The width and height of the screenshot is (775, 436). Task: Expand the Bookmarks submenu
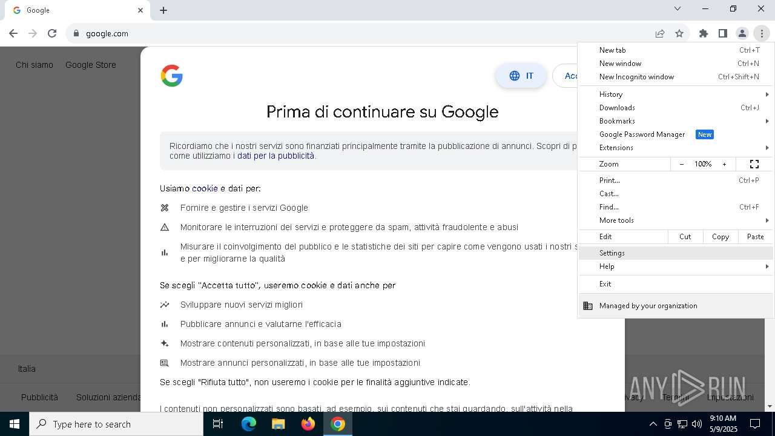(676, 121)
